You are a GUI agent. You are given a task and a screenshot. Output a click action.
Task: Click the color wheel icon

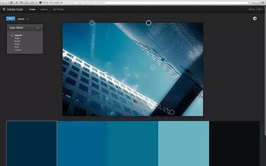(x=254, y=19)
